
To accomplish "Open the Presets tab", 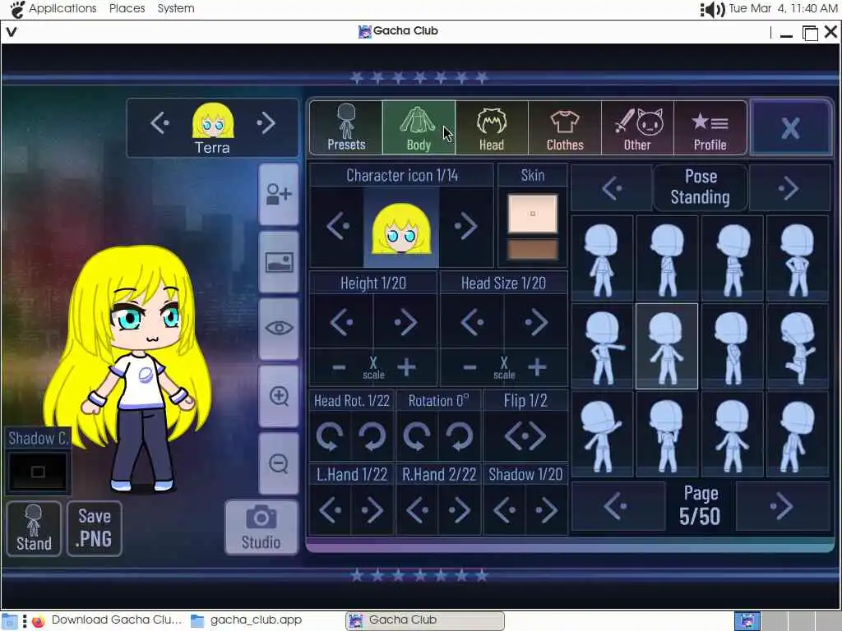I will (346, 127).
